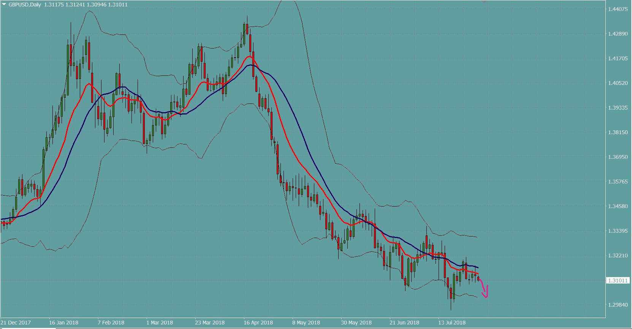The image size is (632, 329).
Task: Click the 1 Mar 2018 date label
Action: click(x=160, y=323)
